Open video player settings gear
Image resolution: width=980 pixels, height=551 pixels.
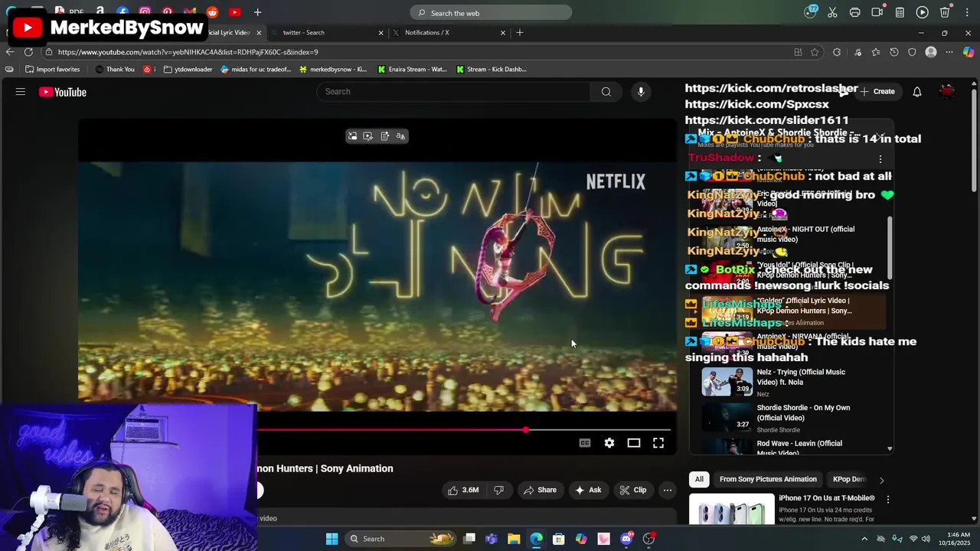[x=609, y=443]
